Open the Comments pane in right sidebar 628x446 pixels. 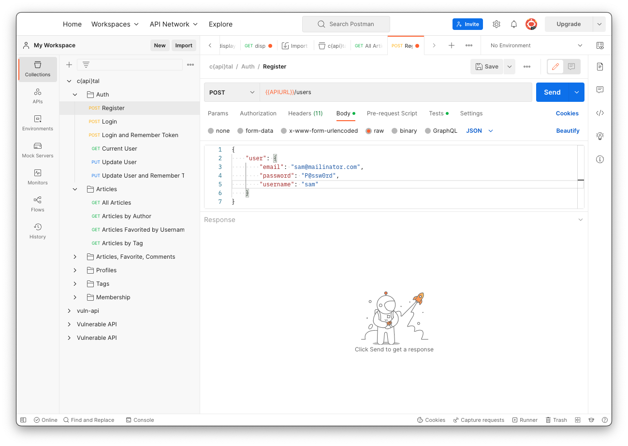pyautogui.click(x=600, y=90)
